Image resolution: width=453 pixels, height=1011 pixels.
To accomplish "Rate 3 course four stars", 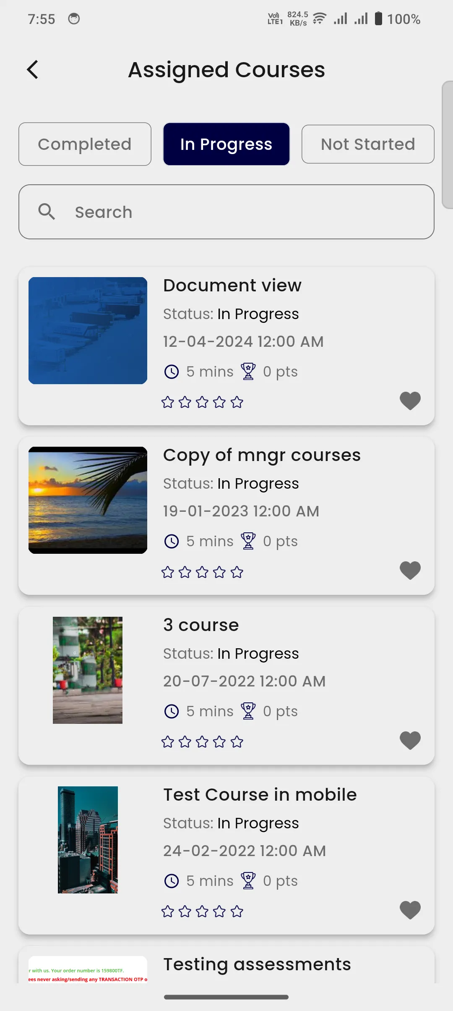I will pyautogui.click(x=219, y=742).
